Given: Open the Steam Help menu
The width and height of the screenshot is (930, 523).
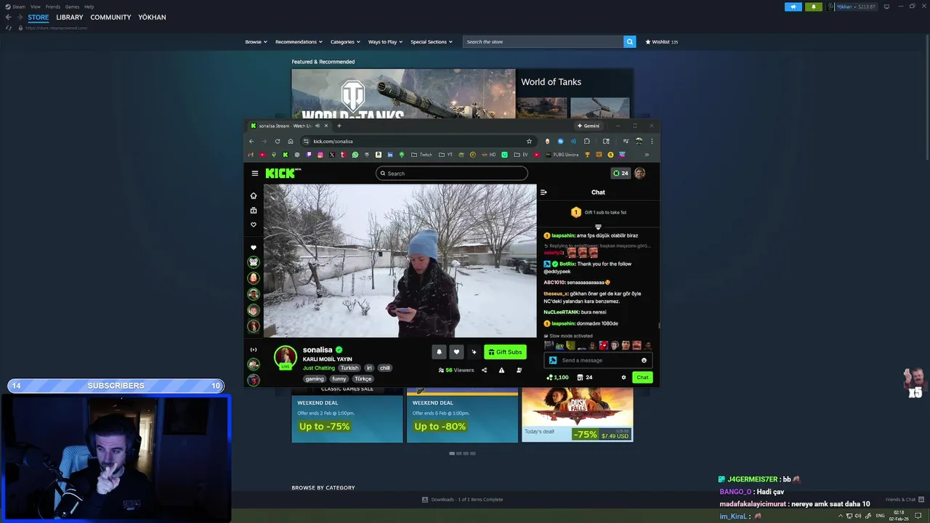Looking at the screenshot, I should tap(89, 7).
